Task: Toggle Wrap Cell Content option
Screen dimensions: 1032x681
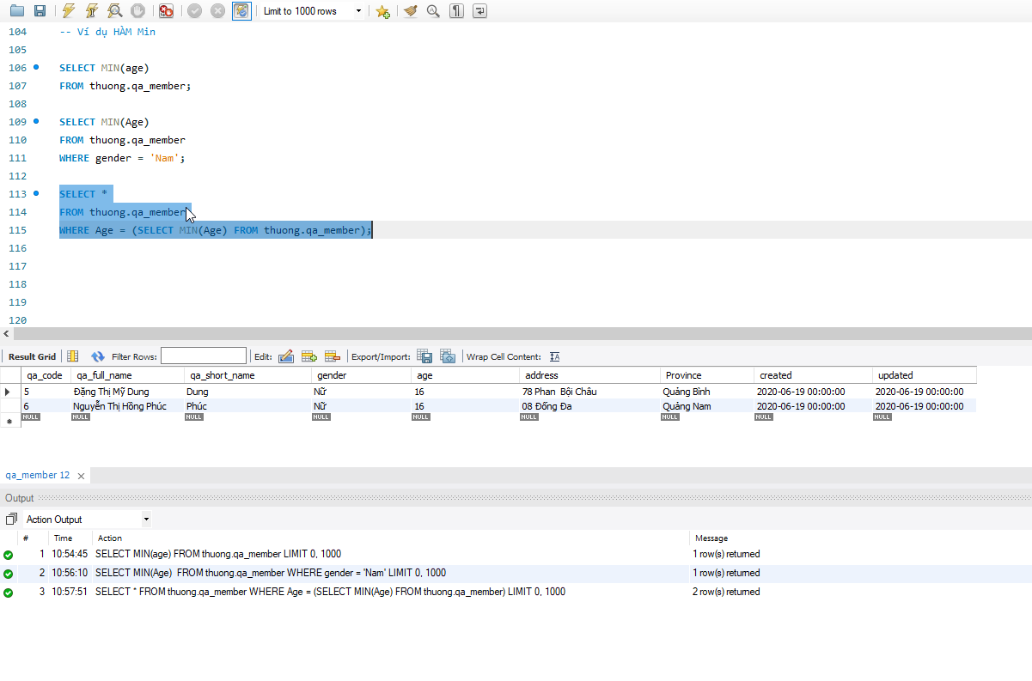Action: tap(554, 356)
